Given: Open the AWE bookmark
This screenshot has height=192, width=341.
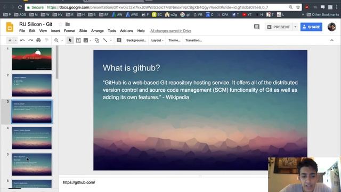Looking at the screenshot, I should coord(132,14).
